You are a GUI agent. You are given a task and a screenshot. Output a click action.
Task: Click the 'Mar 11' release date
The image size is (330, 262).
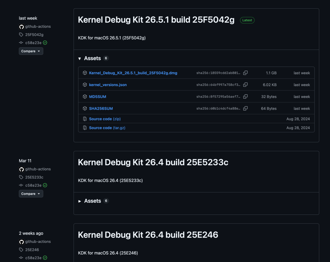[x=25, y=161]
